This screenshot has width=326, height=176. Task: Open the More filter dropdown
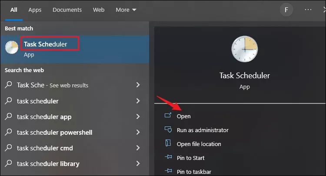(x=126, y=10)
